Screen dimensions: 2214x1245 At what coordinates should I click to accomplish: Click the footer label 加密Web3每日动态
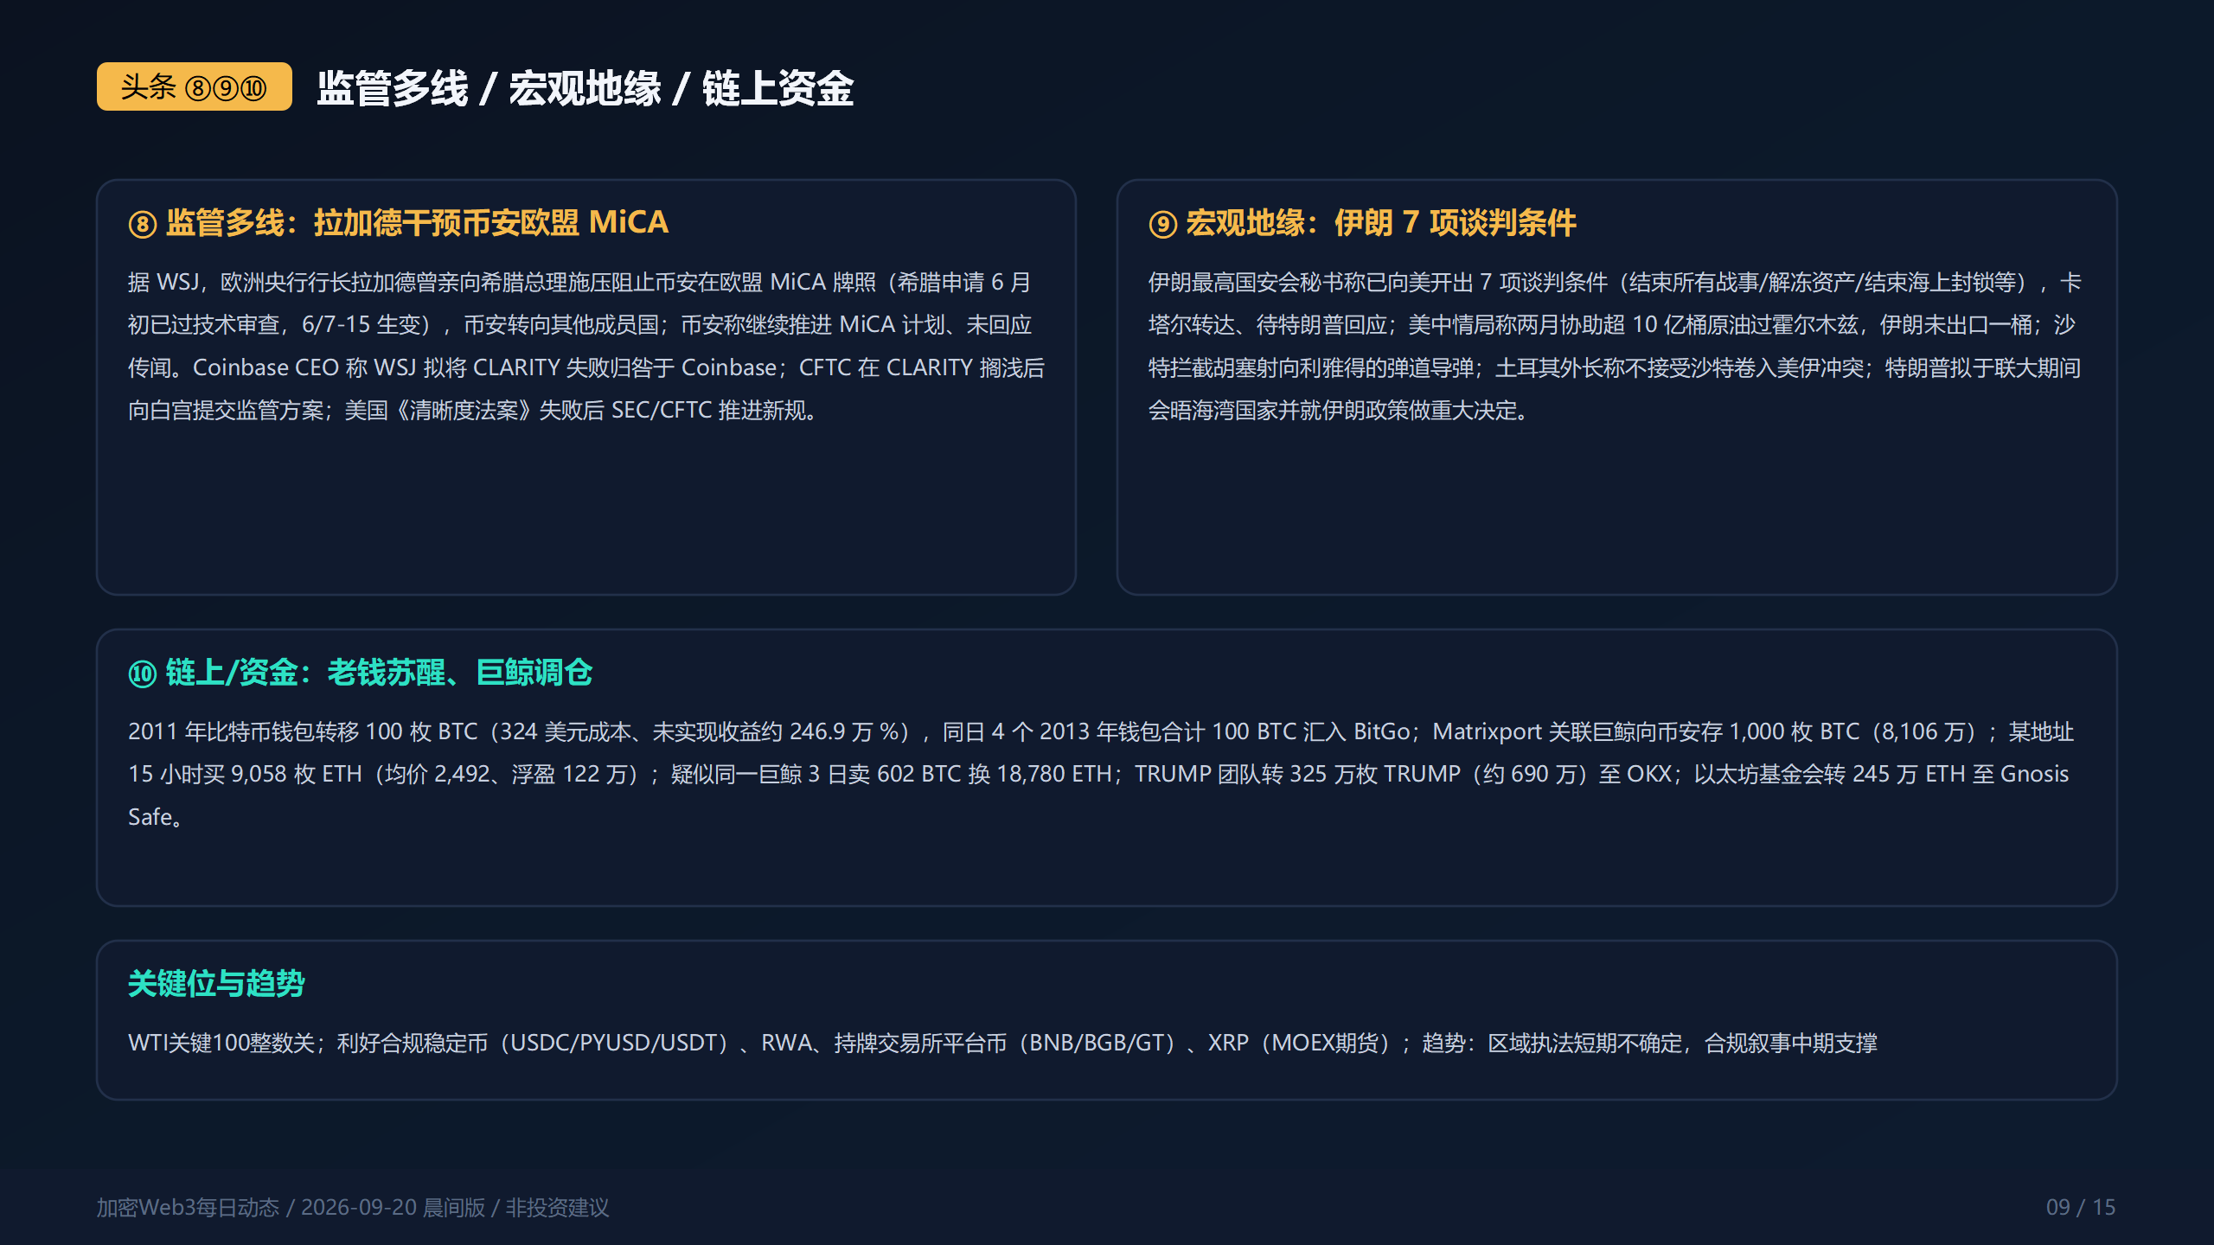[188, 1208]
